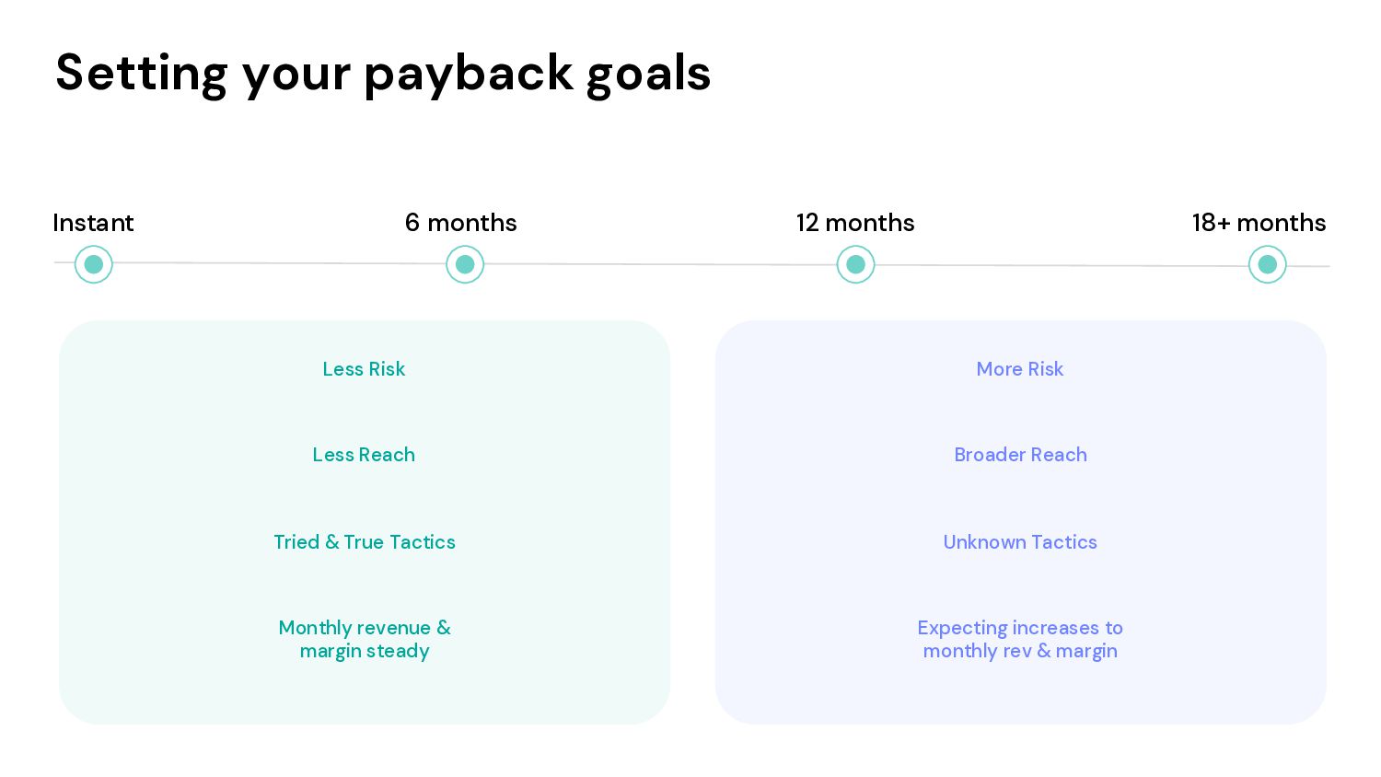Select the 'Unknown Tactics' text
1381x777 pixels.
pyautogui.click(x=1020, y=542)
